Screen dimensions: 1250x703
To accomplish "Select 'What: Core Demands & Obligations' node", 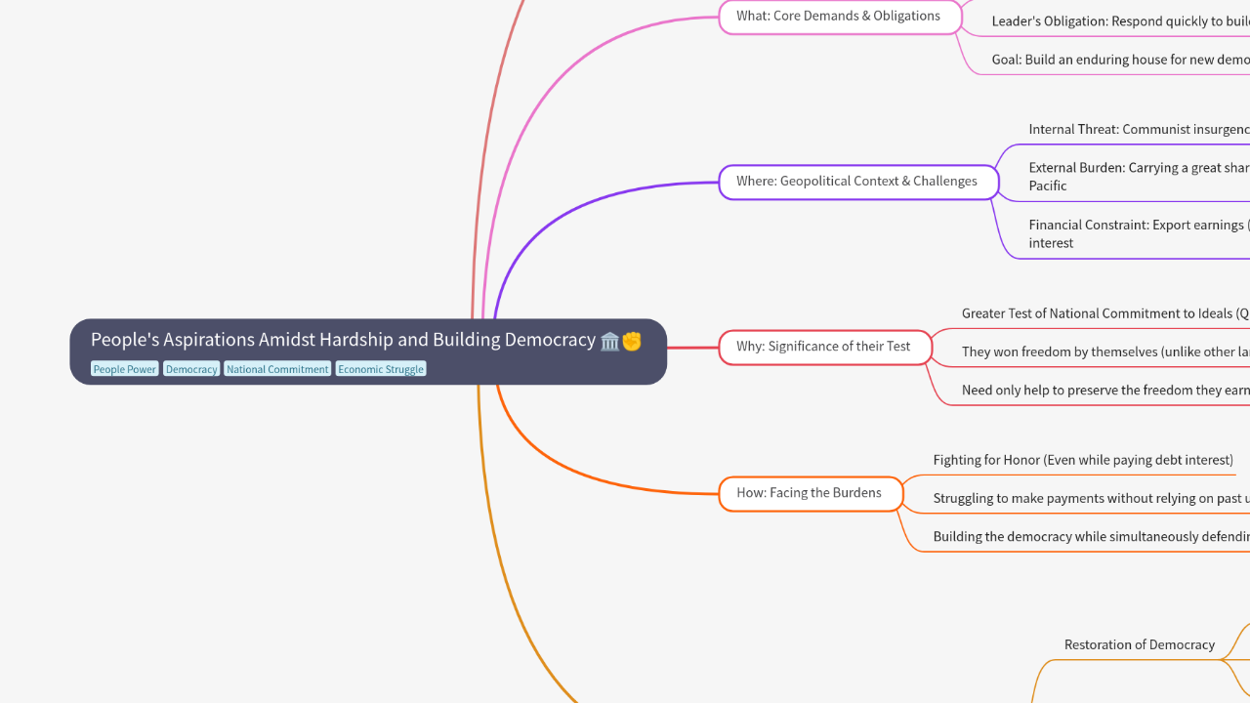I will pos(839,16).
